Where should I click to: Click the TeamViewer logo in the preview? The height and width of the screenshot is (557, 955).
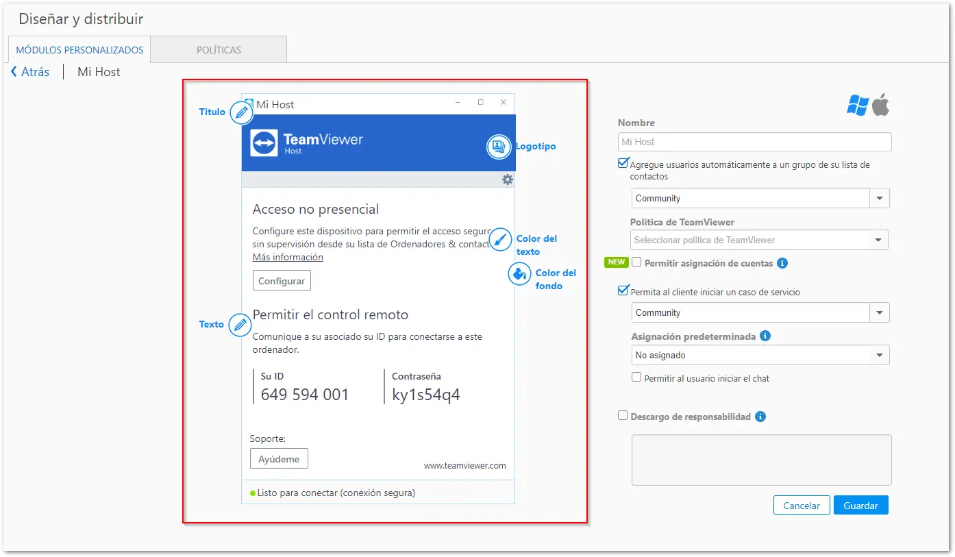[264, 143]
